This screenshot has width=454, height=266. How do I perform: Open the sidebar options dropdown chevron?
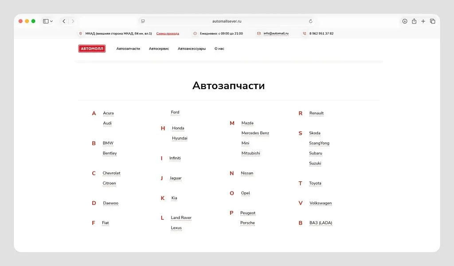(x=51, y=21)
